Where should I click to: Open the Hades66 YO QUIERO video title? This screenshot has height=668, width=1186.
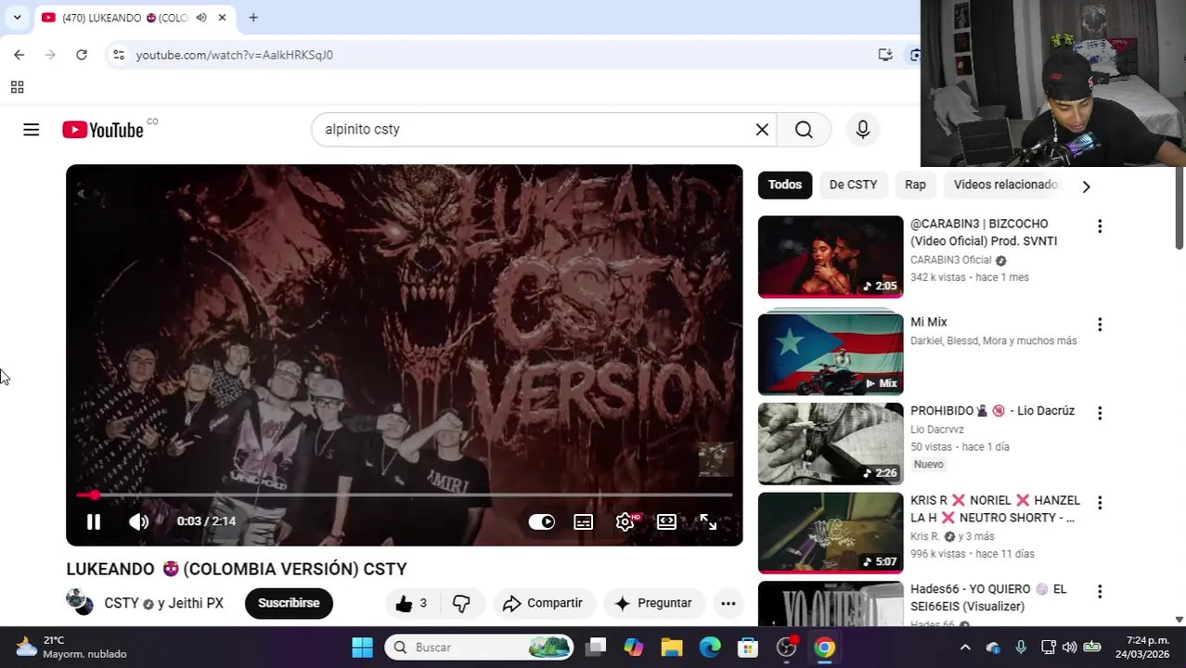pyautogui.click(x=988, y=597)
